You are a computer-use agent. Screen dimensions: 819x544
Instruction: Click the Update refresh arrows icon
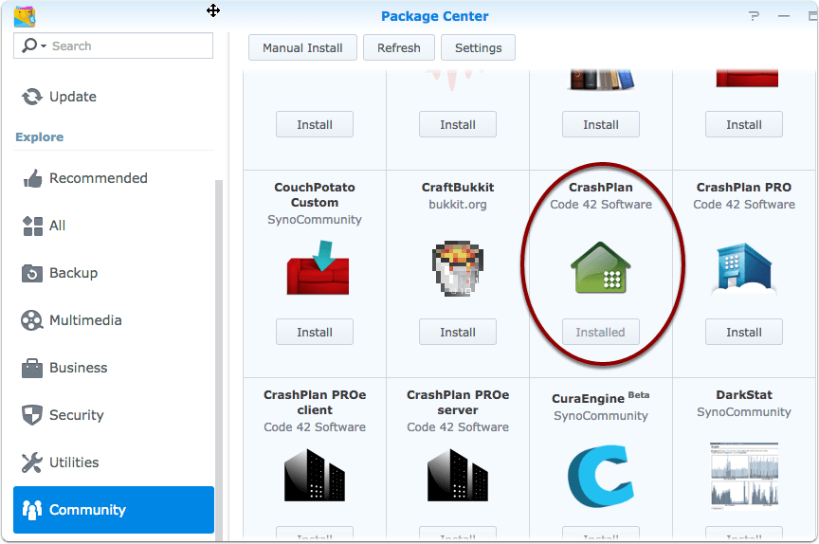coord(32,97)
